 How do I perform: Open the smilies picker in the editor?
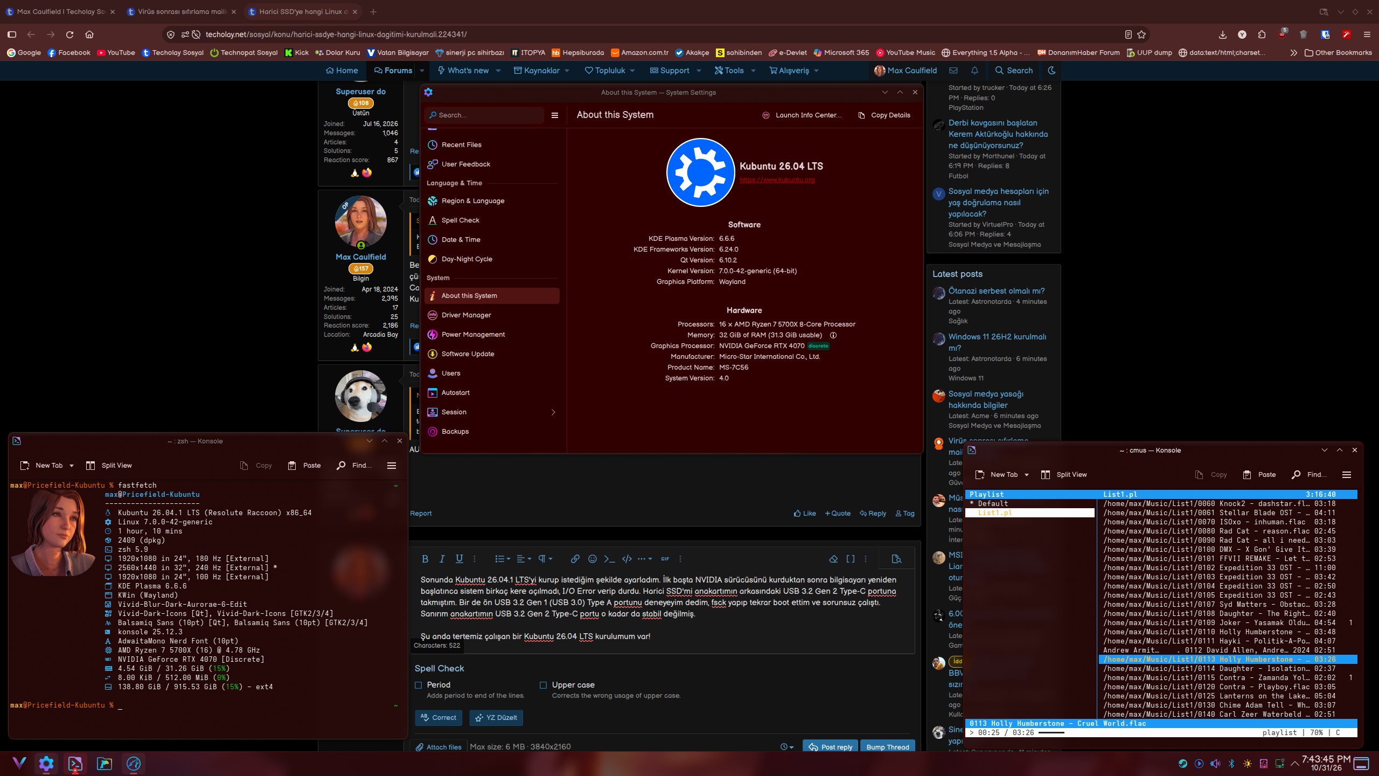(593, 559)
